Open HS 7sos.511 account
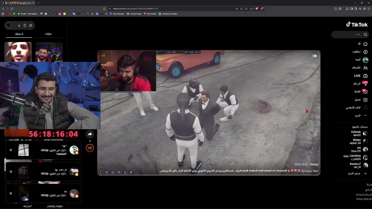Screen dimensions: 372x209 pyautogui.click(x=360, y=149)
